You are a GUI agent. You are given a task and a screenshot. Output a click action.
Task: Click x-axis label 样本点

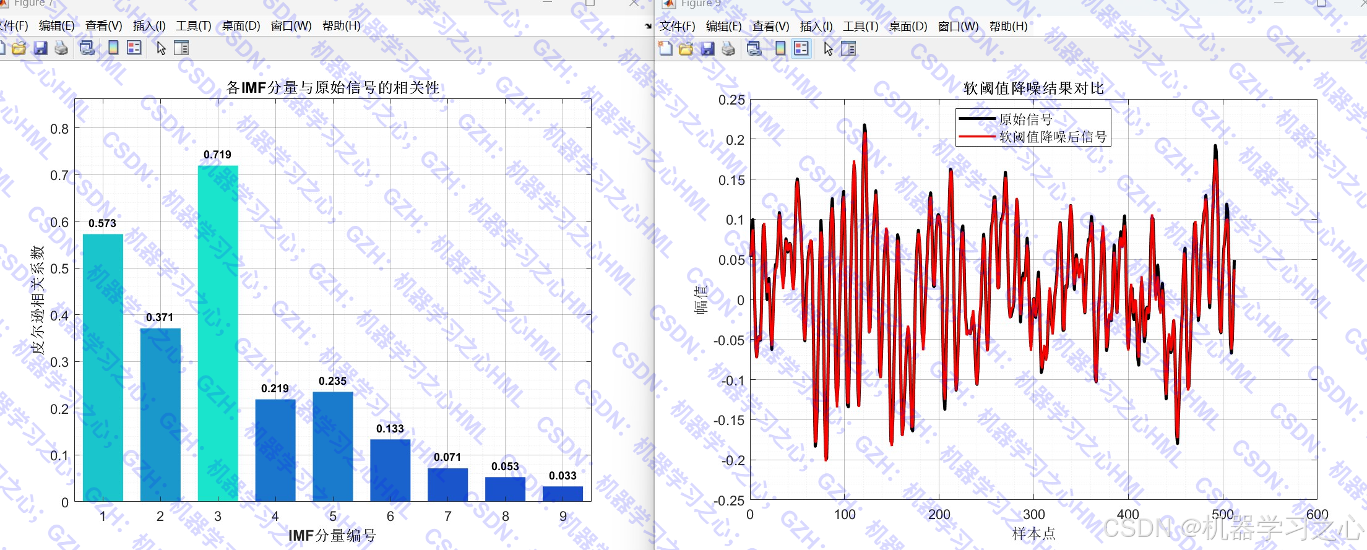click(1033, 533)
